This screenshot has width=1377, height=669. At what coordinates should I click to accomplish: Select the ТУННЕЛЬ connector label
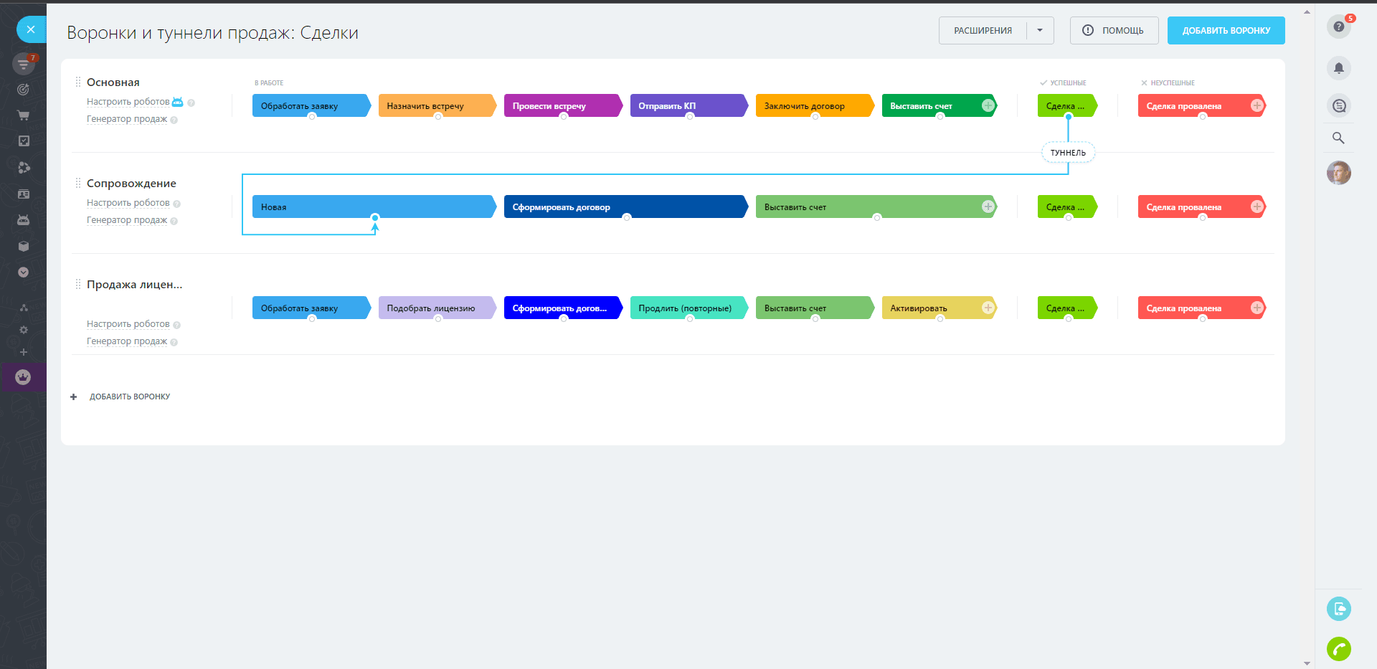point(1068,153)
